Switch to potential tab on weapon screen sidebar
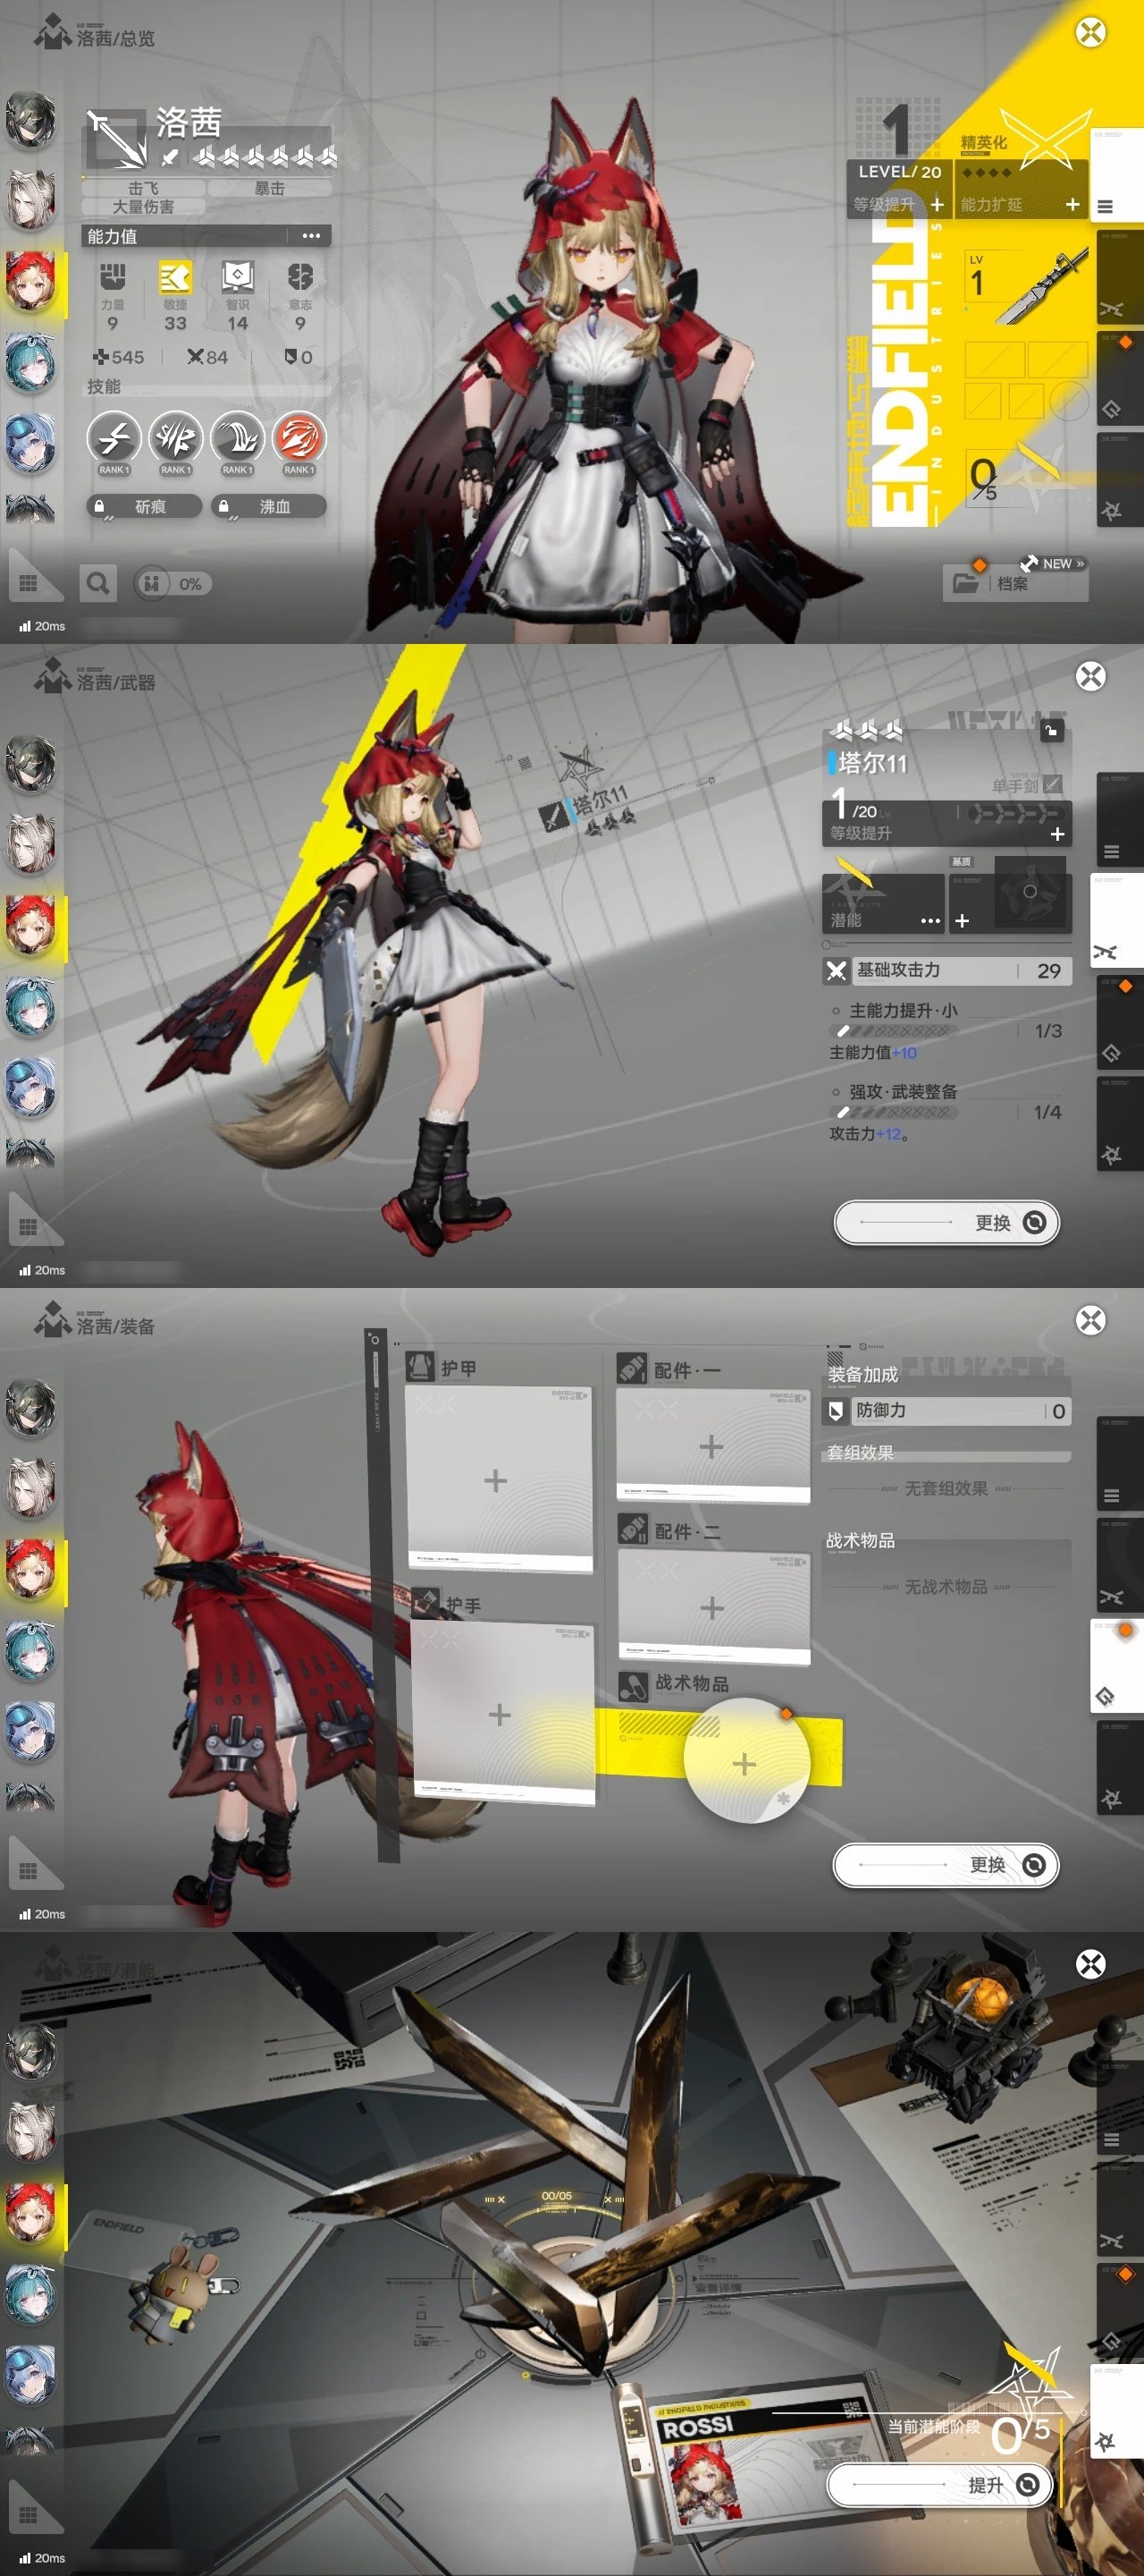This screenshot has height=2576, width=1144. point(1111,1155)
